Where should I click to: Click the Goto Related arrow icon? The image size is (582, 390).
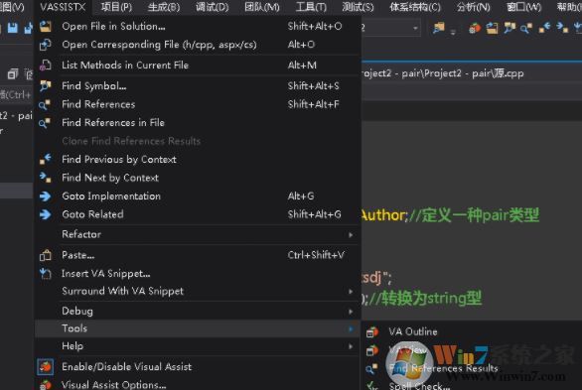click(46, 214)
